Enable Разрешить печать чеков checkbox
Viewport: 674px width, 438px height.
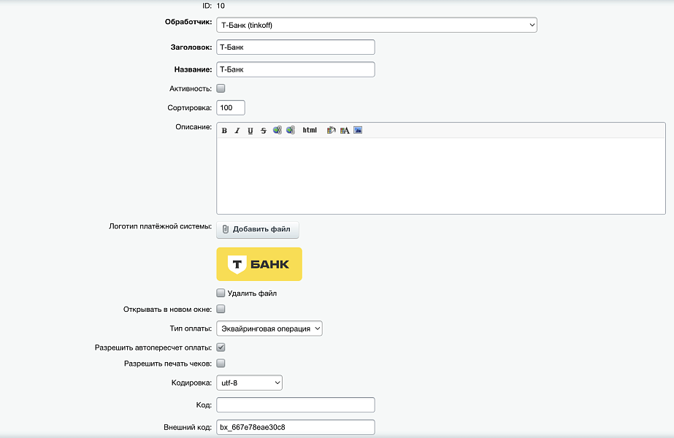(221, 363)
